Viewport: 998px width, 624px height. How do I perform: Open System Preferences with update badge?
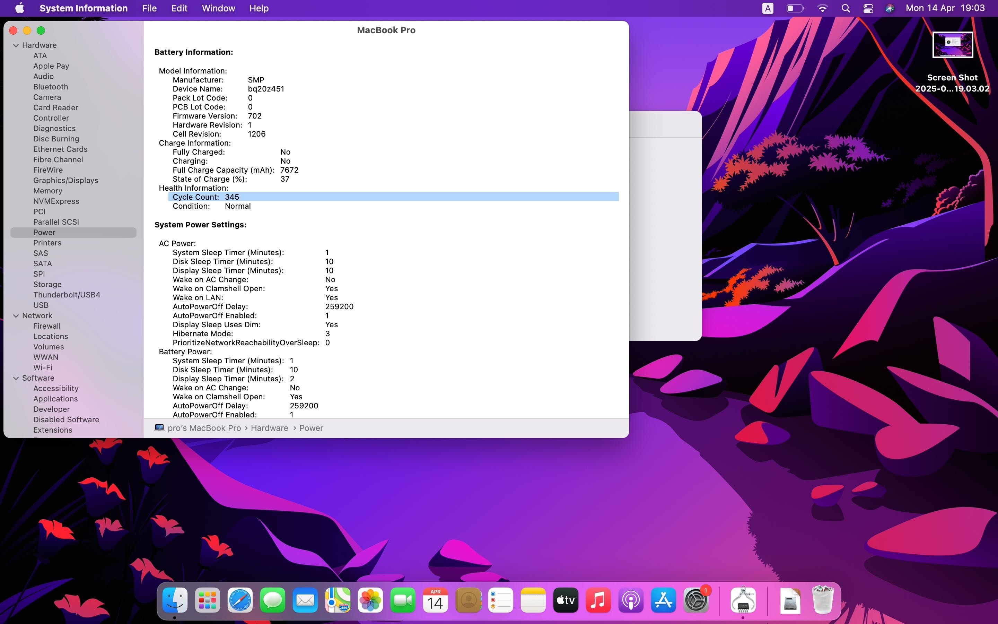point(696,600)
